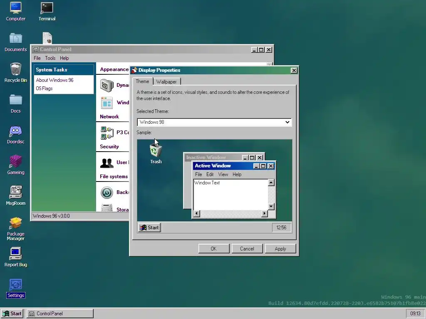Viewport: 426px width, 319px height.
Task: Click the Settings desktop icon
Action: (x=15, y=288)
